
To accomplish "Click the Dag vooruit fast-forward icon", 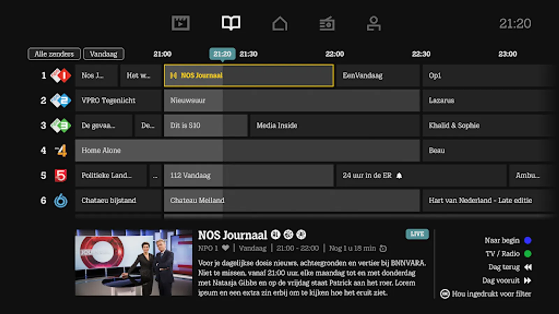I will pos(528,281).
